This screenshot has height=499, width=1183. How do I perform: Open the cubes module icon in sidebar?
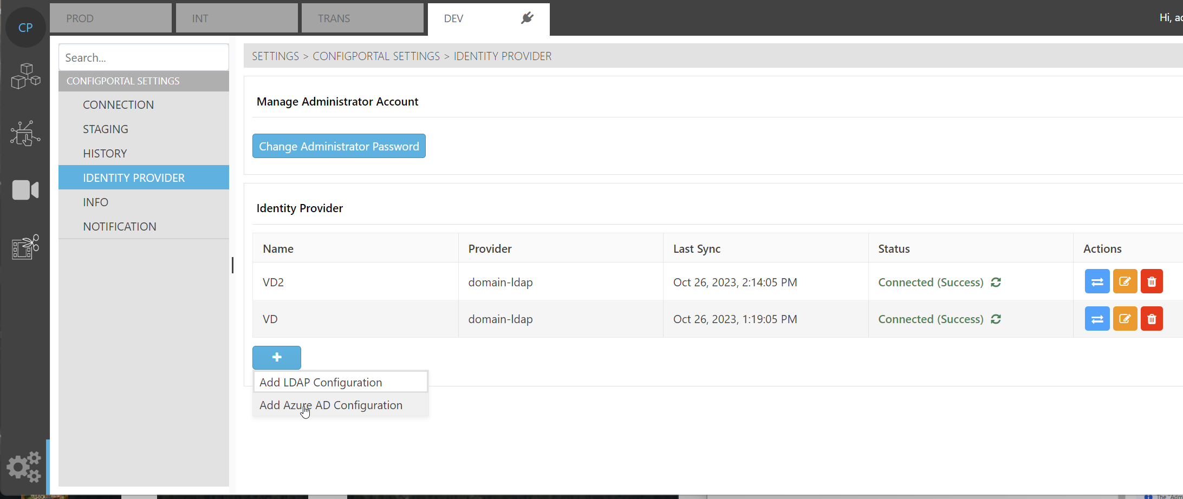25,76
